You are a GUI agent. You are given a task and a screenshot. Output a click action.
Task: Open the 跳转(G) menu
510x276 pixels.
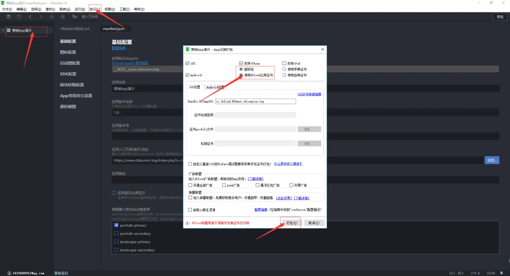(x=65, y=9)
